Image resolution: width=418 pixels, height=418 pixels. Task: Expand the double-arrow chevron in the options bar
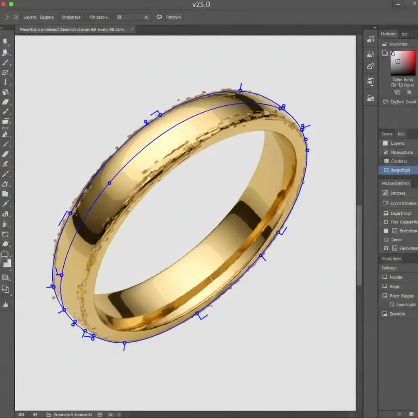[16, 17]
